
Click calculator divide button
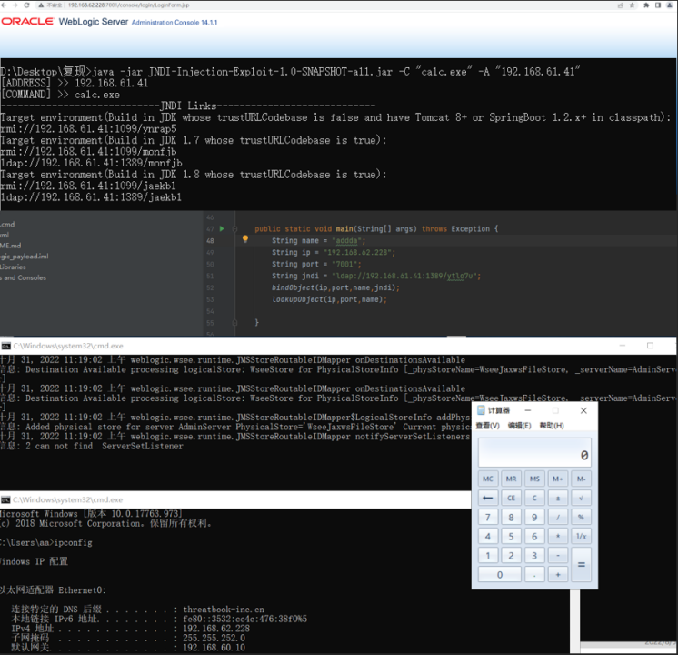pos(558,517)
